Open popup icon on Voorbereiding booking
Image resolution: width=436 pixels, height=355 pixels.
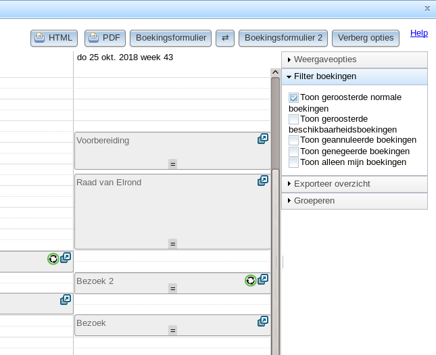click(x=263, y=139)
